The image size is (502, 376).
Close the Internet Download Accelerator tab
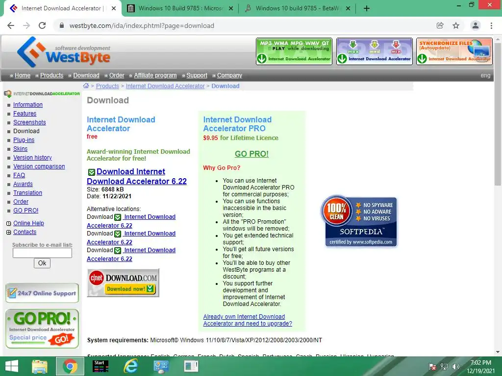coord(114,8)
